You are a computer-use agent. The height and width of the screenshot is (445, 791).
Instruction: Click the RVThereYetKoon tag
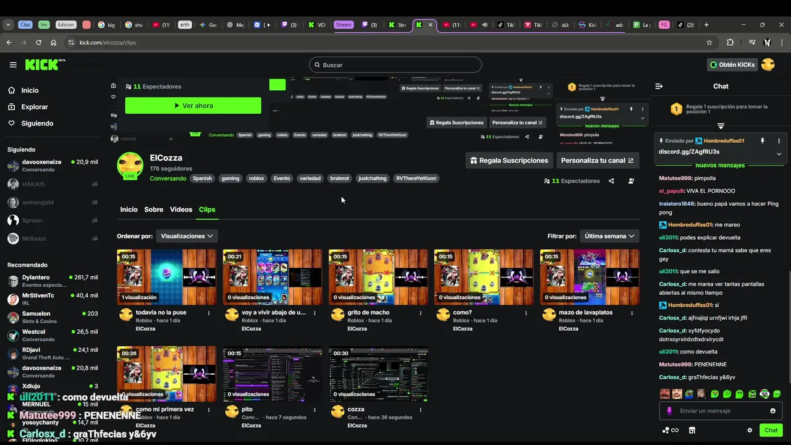coord(416,179)
